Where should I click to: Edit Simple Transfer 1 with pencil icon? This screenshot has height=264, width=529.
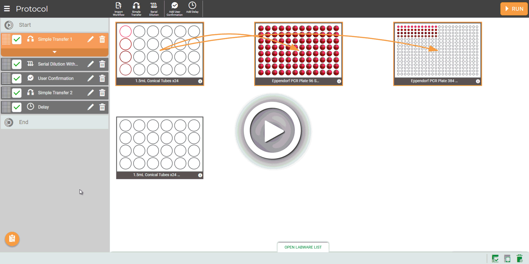click(x=90, y=39)
